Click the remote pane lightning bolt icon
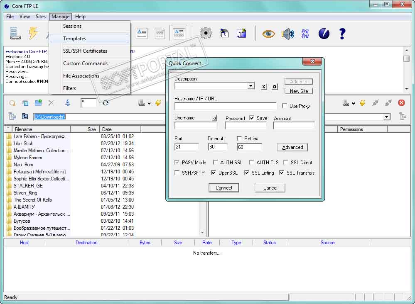 [x=362, y=102]
